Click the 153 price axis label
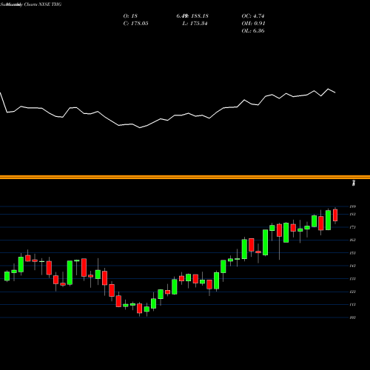 pos(353,253)
